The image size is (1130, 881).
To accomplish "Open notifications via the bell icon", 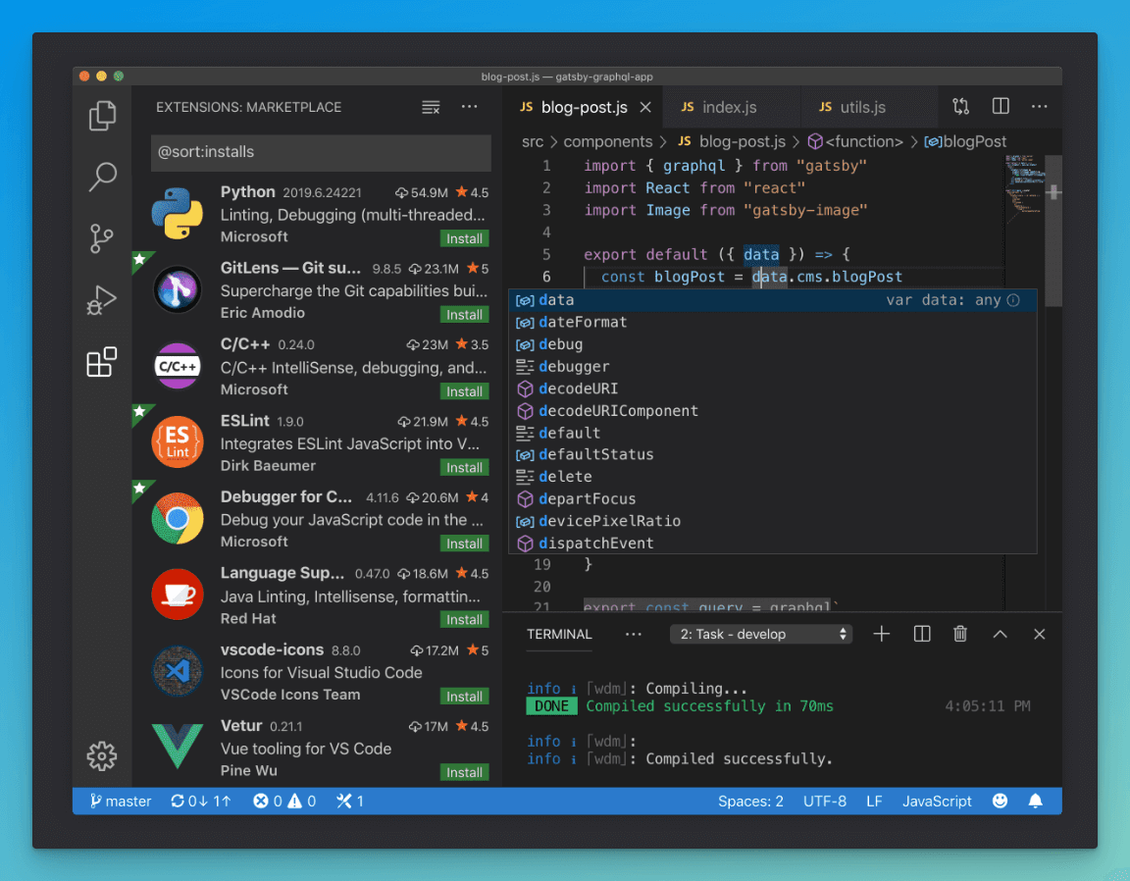I will tap(1035, 801).
